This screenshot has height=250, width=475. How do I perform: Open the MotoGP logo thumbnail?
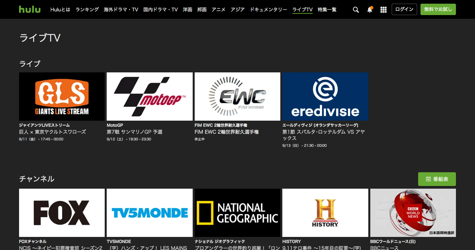150,97
